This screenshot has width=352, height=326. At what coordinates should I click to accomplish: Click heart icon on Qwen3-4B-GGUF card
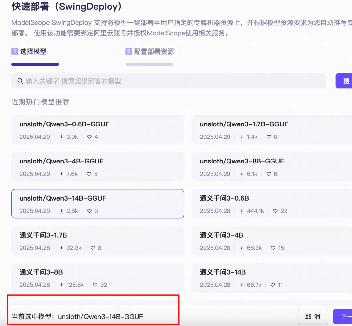[x=89, y=174]
